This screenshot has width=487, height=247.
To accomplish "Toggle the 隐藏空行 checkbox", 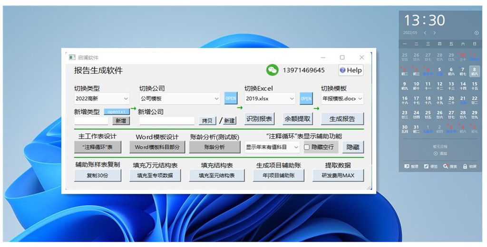I will 307,147.
